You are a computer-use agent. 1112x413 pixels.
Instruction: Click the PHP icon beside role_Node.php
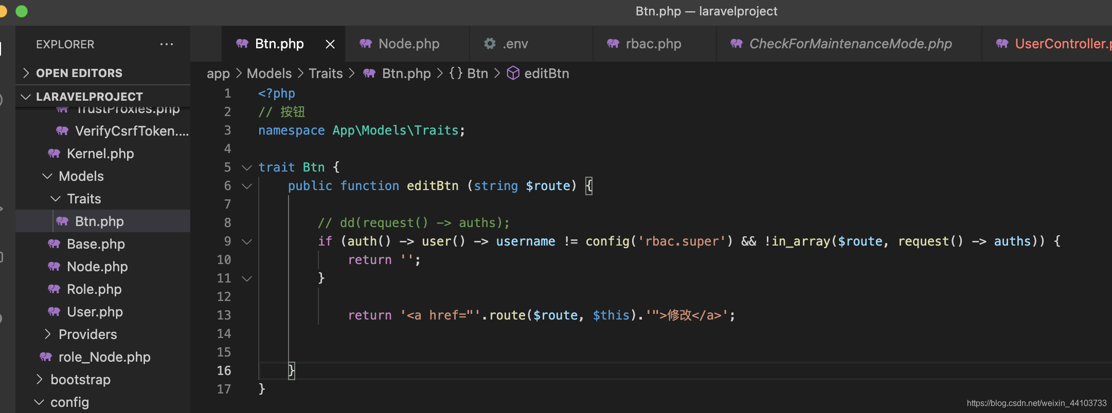tap(46, 357)
